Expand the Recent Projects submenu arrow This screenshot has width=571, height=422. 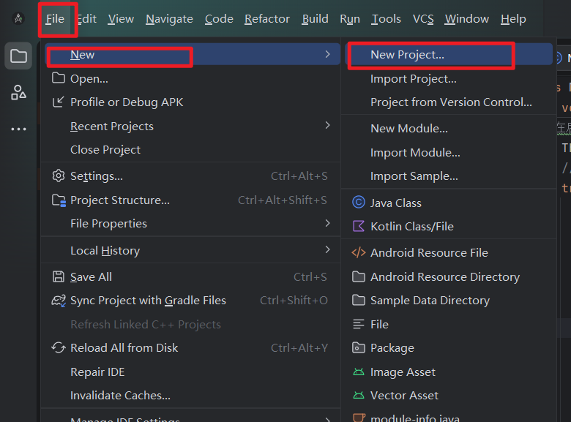[x=327, y=126]
